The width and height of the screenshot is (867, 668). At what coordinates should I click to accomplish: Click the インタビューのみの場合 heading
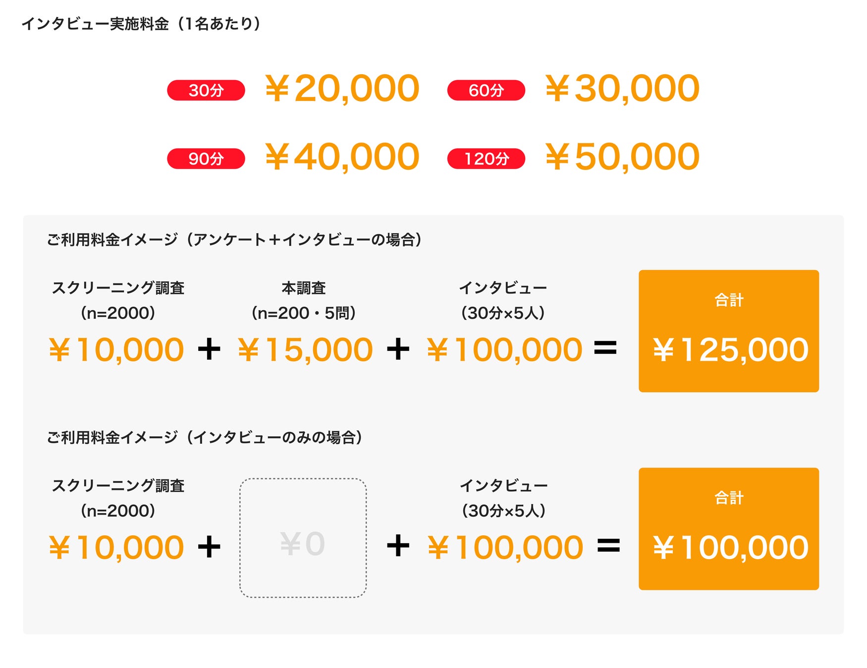click(x=204, y=437)
